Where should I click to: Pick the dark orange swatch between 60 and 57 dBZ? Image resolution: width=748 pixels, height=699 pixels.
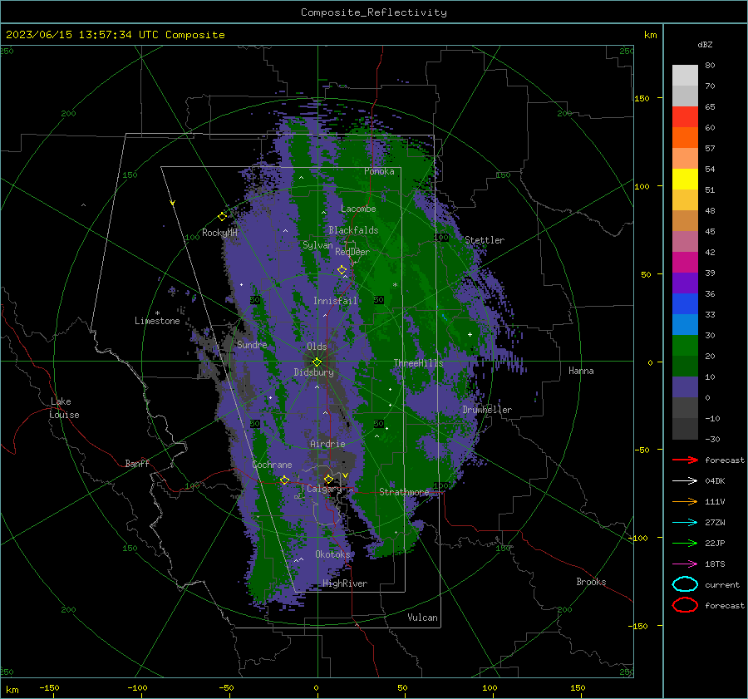click(685, 137)
